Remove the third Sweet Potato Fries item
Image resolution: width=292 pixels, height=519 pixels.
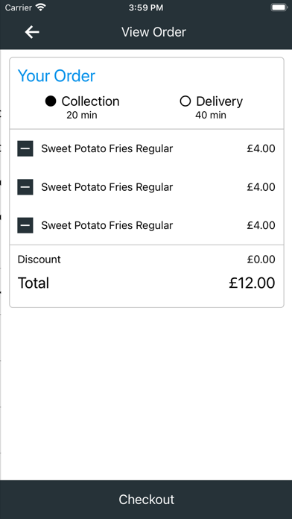(x=25, y=225)
